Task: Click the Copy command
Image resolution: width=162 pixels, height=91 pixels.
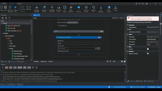Action: click(x=23, y=9)
